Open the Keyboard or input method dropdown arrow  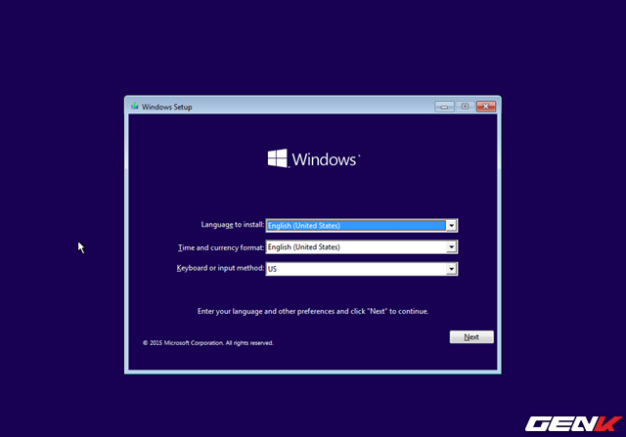point(451,269)
